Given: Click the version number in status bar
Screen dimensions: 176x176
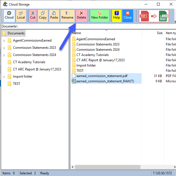Looking at the screenshot, I should tap(162, 173).
